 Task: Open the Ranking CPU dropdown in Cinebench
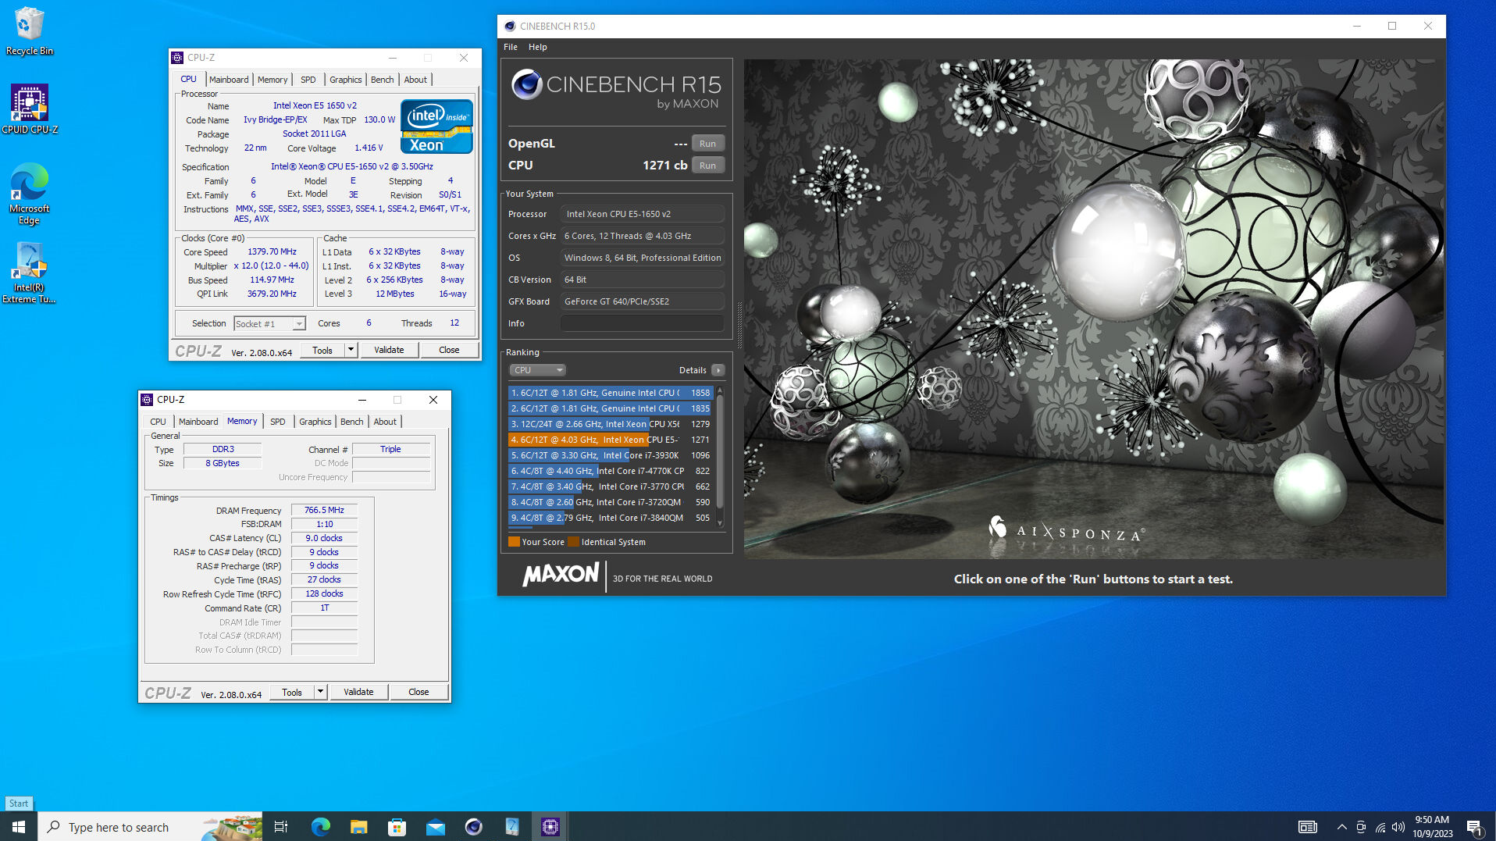tap(538, 370)
